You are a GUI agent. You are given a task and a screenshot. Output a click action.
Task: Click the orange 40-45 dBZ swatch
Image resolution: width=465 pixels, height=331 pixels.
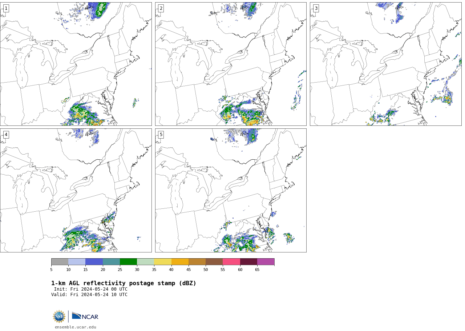coord(180,262)
